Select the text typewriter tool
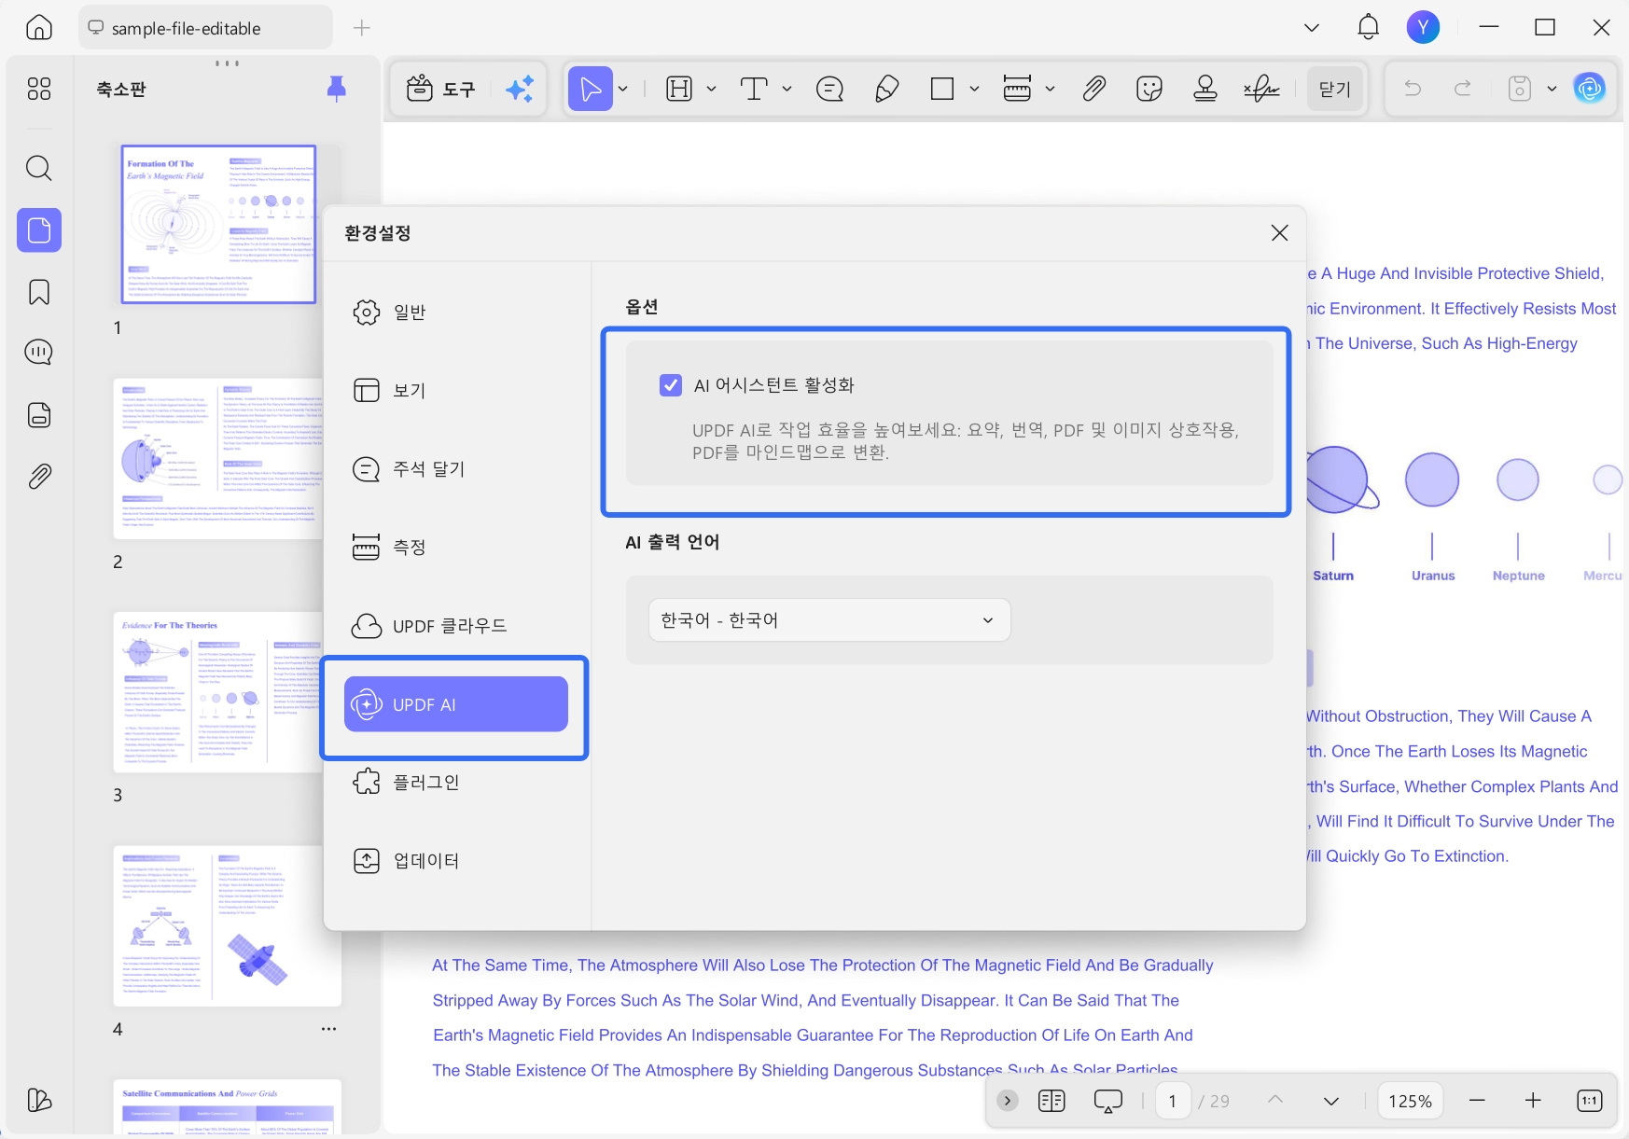1629x1139 pixels. [754, 89]
